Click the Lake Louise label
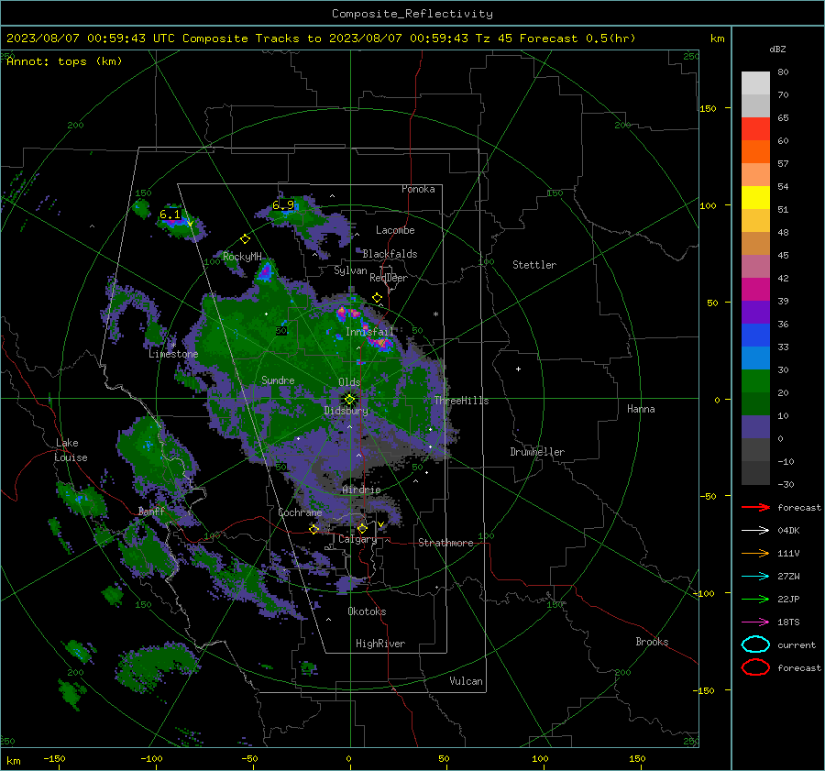 [x=71, y=450]
